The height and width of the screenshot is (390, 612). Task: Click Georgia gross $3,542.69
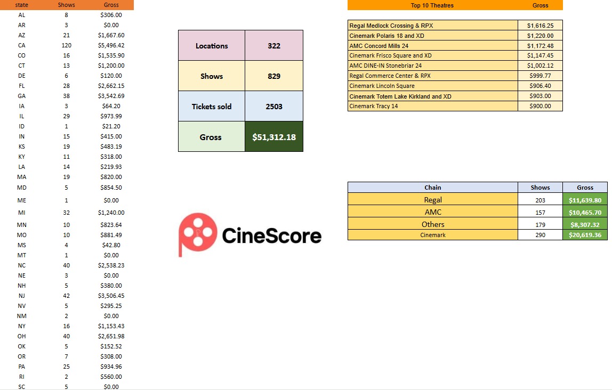pyautogui.click(x=111, y=96)
